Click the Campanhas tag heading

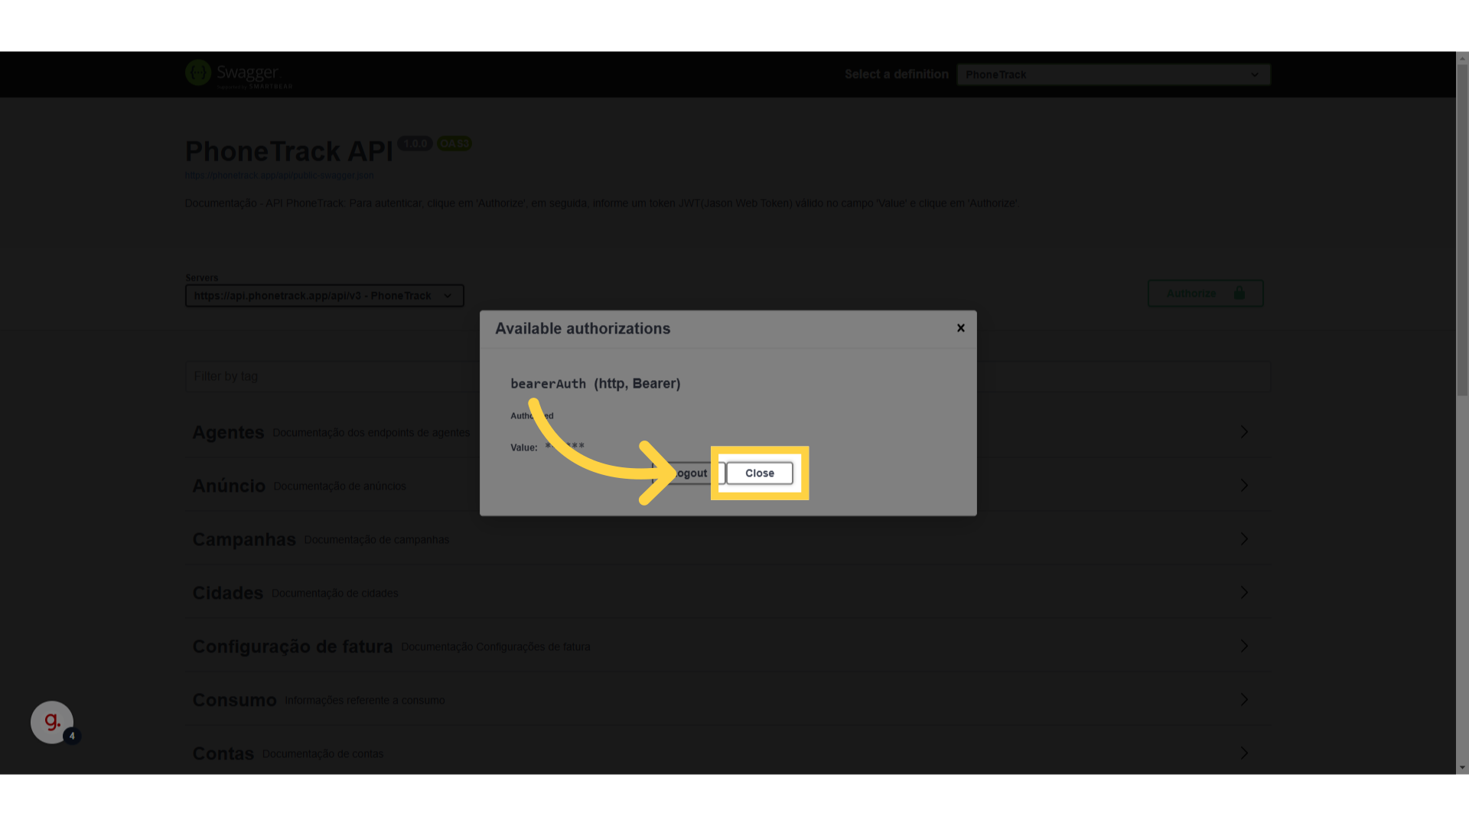coord(244,539)
